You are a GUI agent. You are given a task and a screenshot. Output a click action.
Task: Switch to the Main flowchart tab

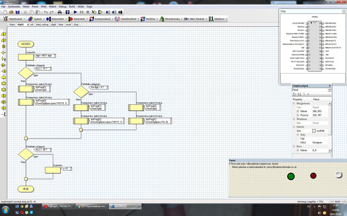click(12, 25)
